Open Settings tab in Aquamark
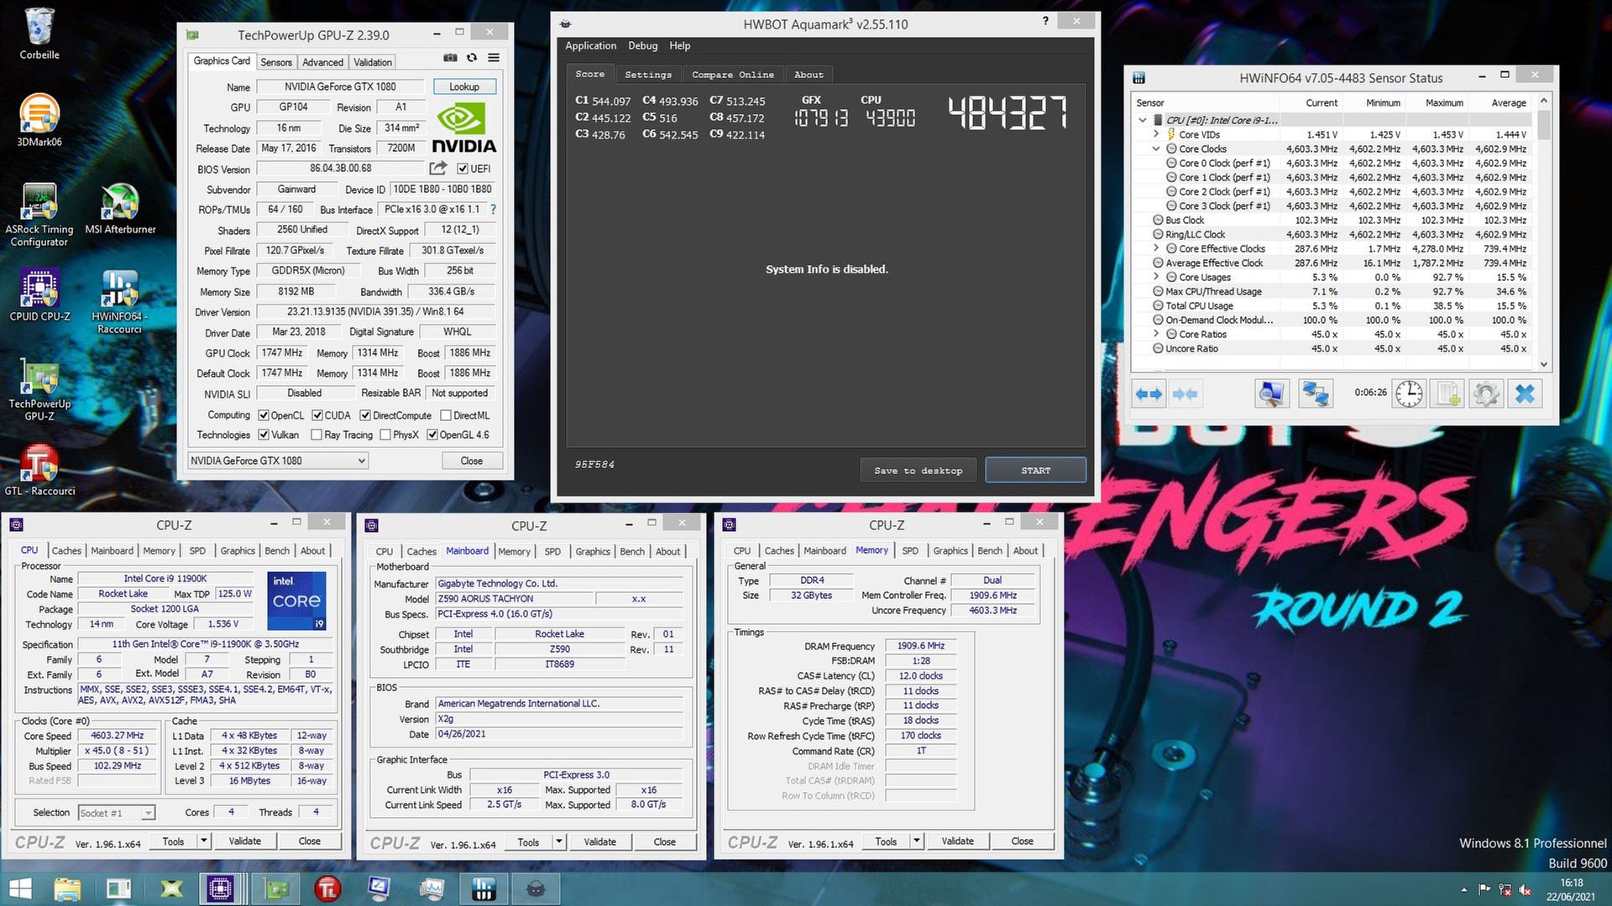 coord(648,75)
